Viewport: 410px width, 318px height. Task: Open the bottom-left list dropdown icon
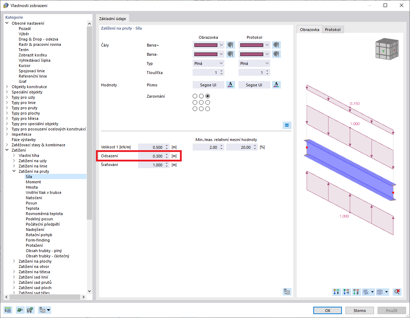coord(44,310)
